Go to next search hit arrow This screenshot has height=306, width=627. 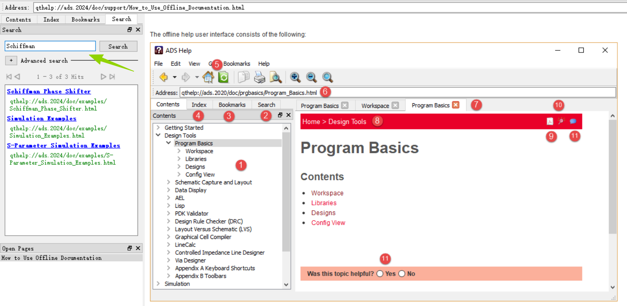tap(103, 77)
